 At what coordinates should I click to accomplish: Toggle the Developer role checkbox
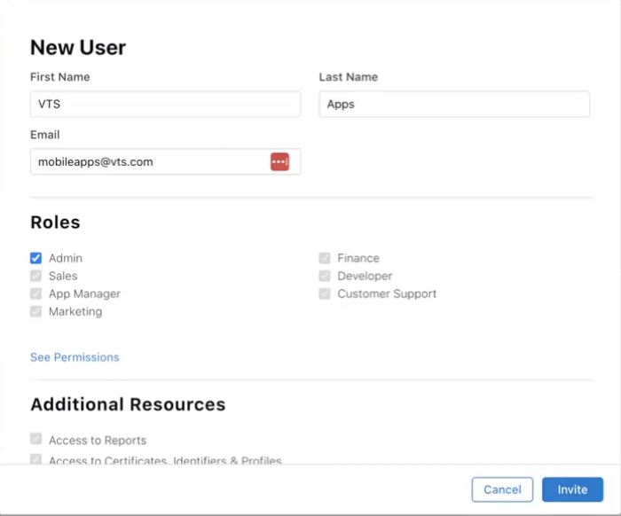325,276
